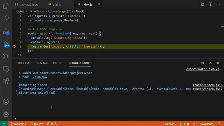
Task: Open the routes/index.js:6 source link
Action: 208,85
